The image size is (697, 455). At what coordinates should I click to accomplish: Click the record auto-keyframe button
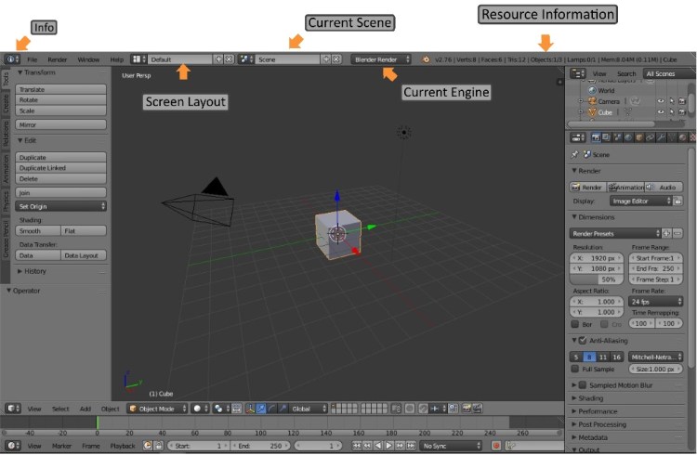pyautogui.click(x=496, y=445)
